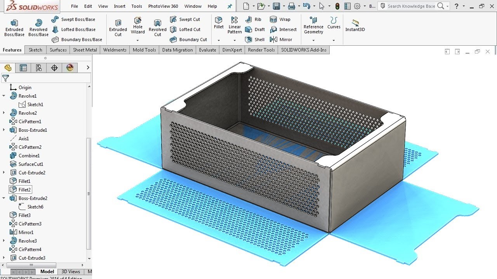
Task: Select the Fillet tool
Action: click(x=219, y=23)
